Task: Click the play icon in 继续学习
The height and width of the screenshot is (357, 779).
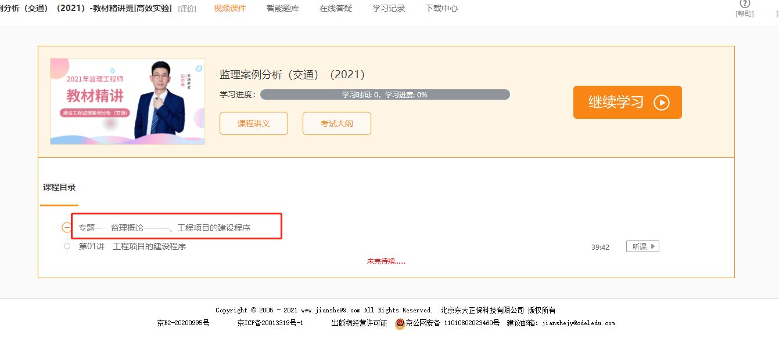Action: click(662, 103)
